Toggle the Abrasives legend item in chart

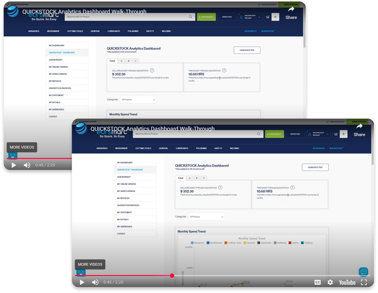click(x=198, y=243)
